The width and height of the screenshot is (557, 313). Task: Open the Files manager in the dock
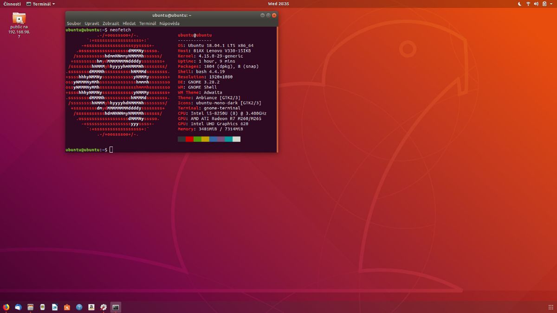coord(30,307)
